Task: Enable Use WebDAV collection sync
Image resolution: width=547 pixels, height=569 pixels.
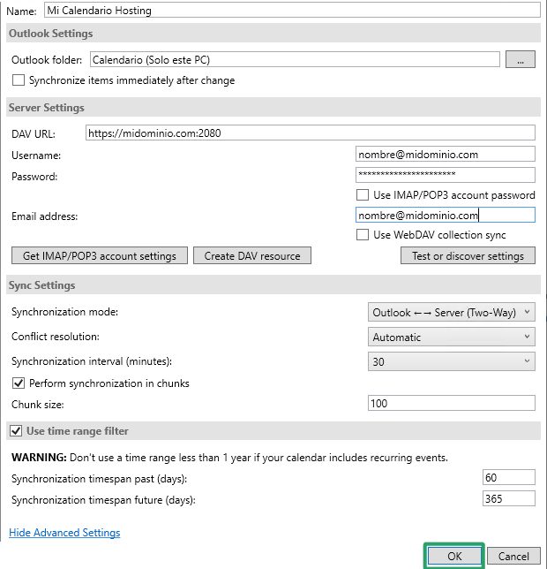Action: point(363,235)
